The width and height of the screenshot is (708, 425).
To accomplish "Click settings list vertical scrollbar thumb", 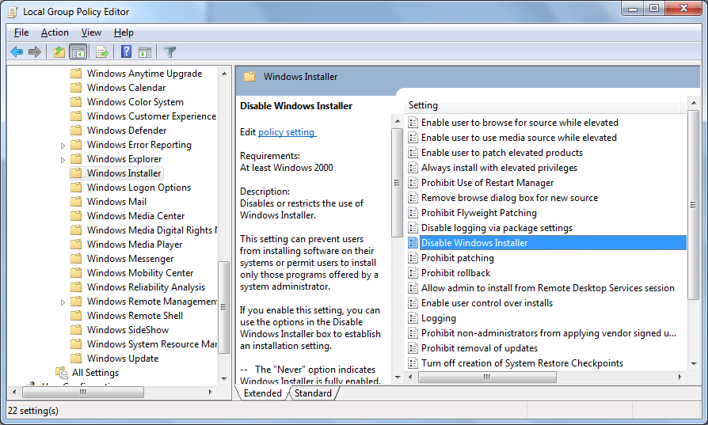I will click(693, 204).
